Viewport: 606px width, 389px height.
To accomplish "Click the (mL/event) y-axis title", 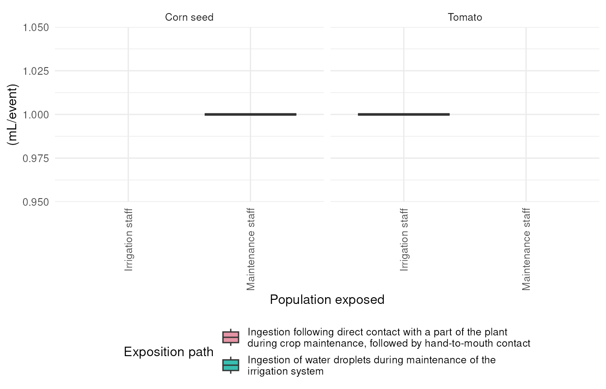I will coord(12,114).
